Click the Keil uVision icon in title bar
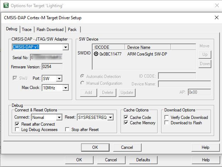The height and width of the screenshot is (167, 222). coord(6,6)
